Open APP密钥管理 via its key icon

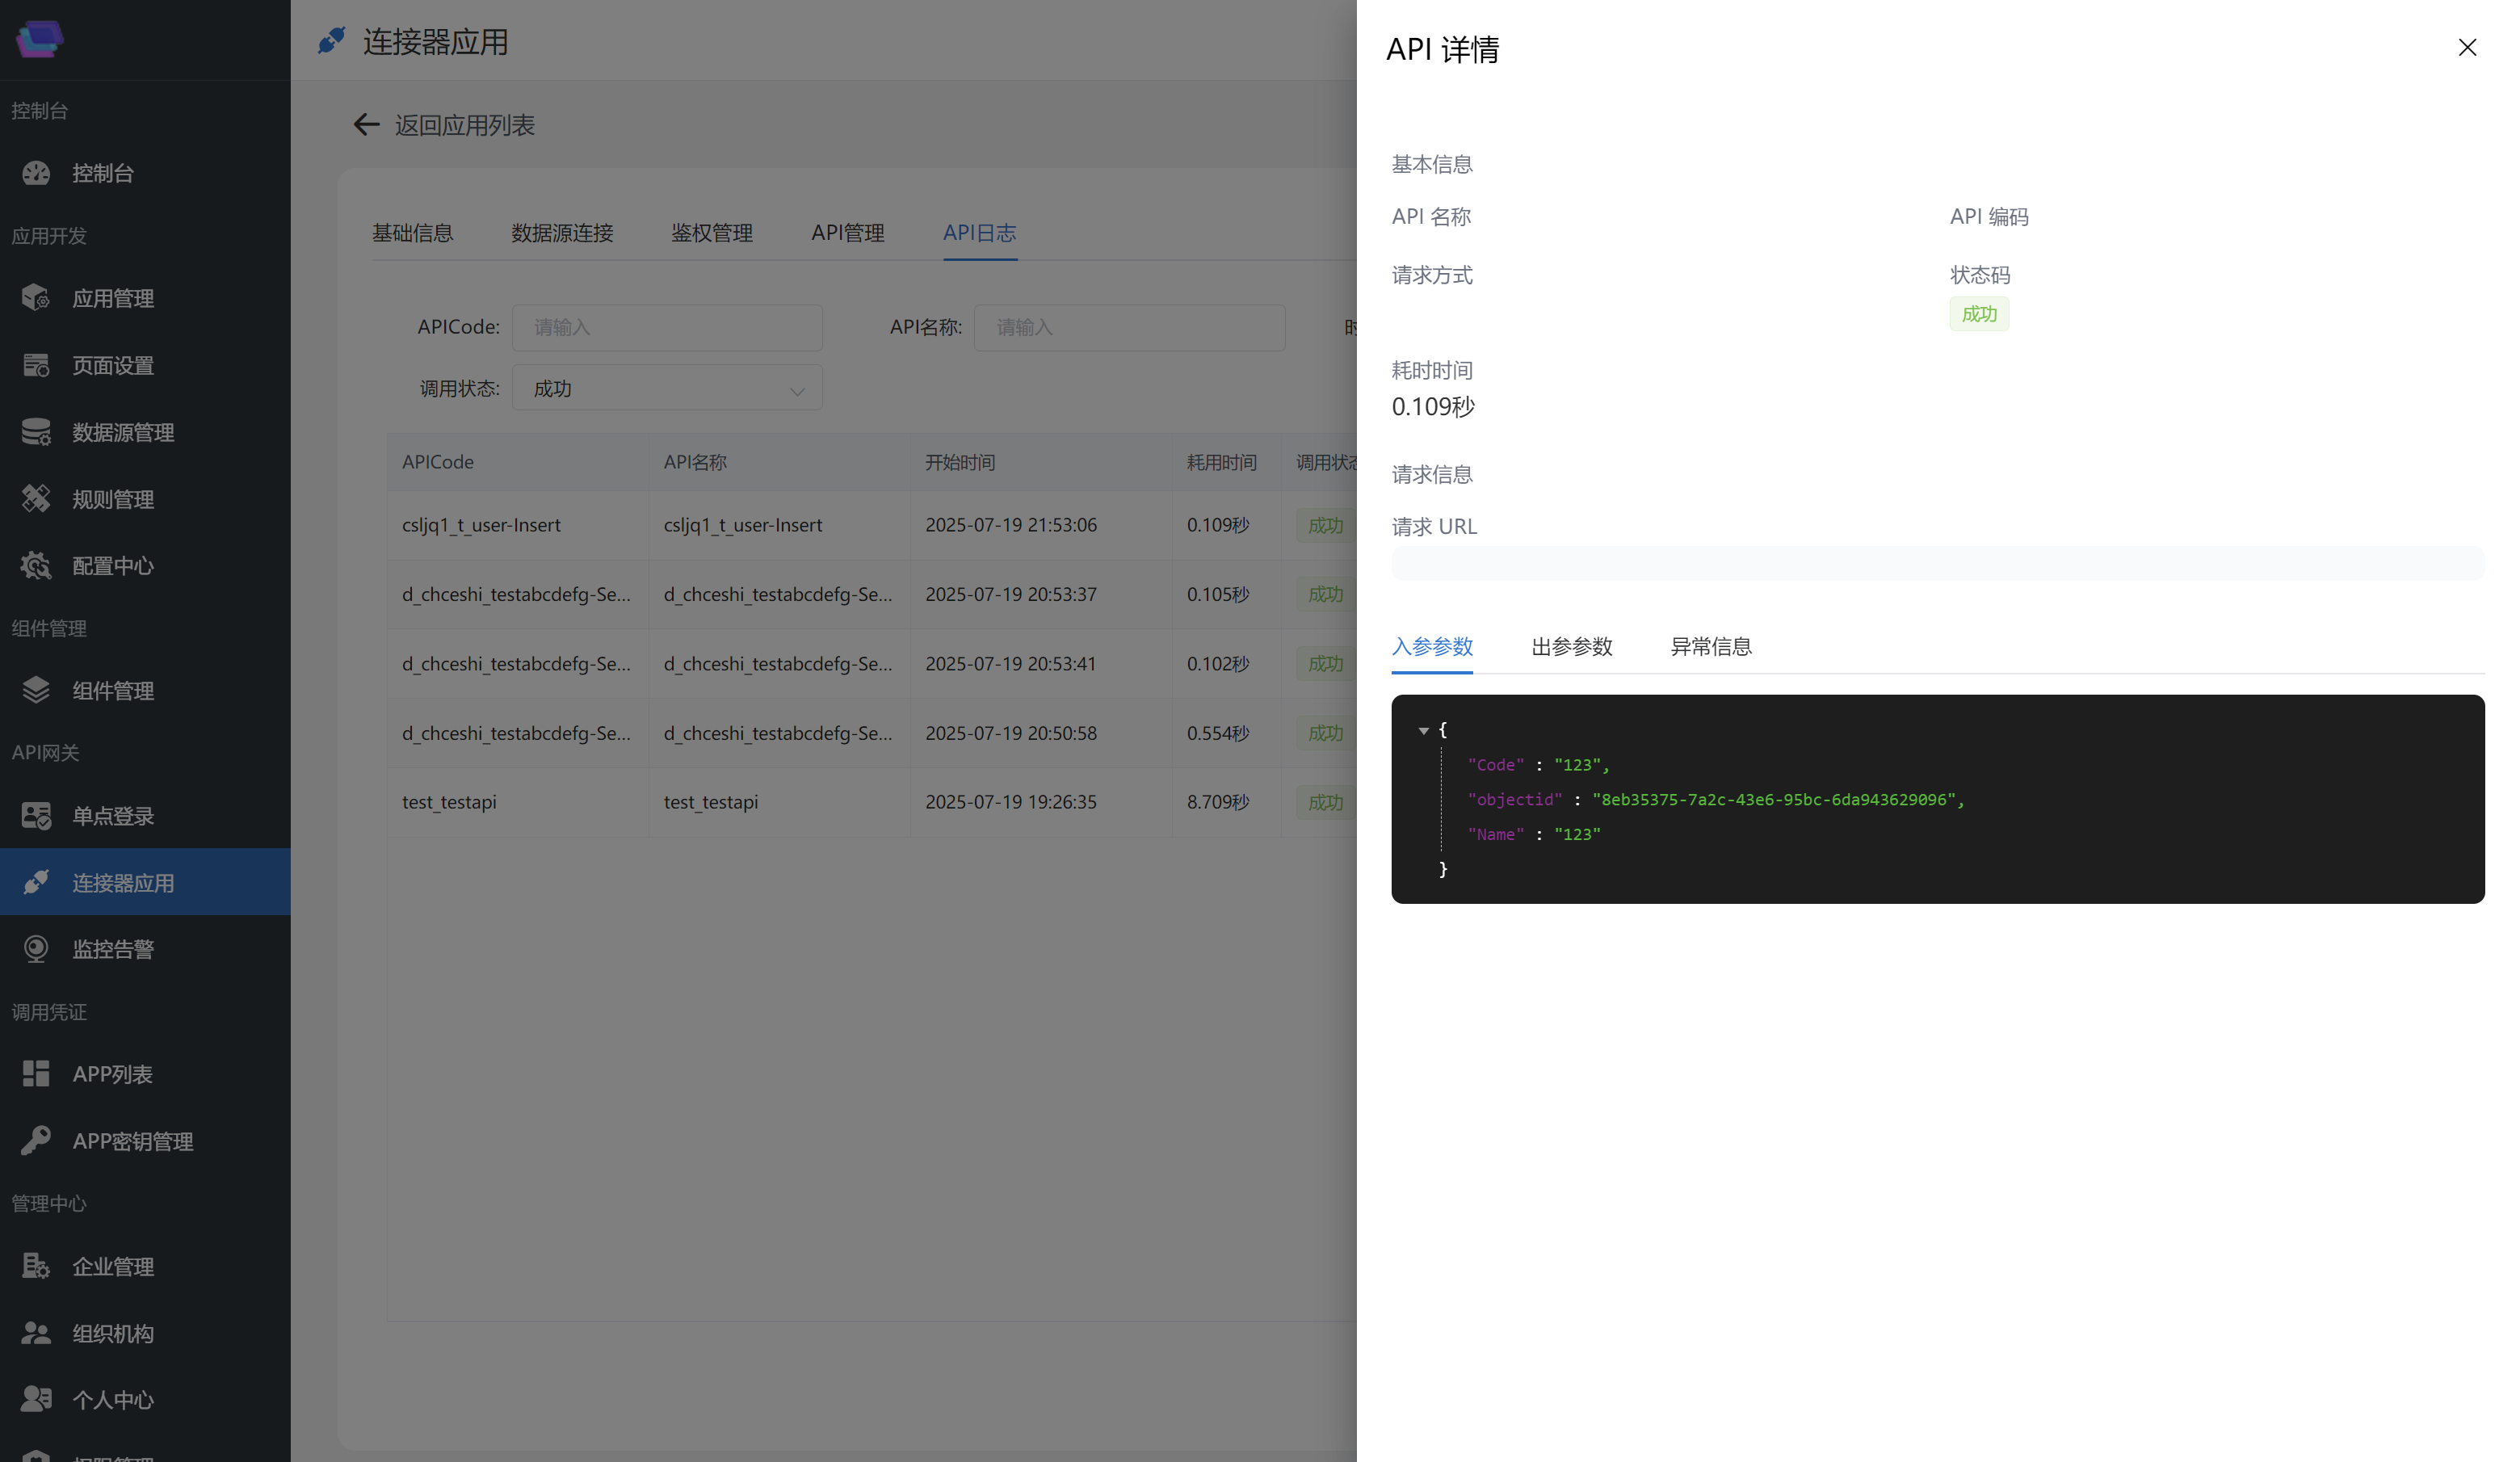36,1140
